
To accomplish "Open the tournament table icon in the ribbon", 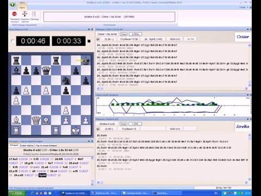I will pos(34,14).
